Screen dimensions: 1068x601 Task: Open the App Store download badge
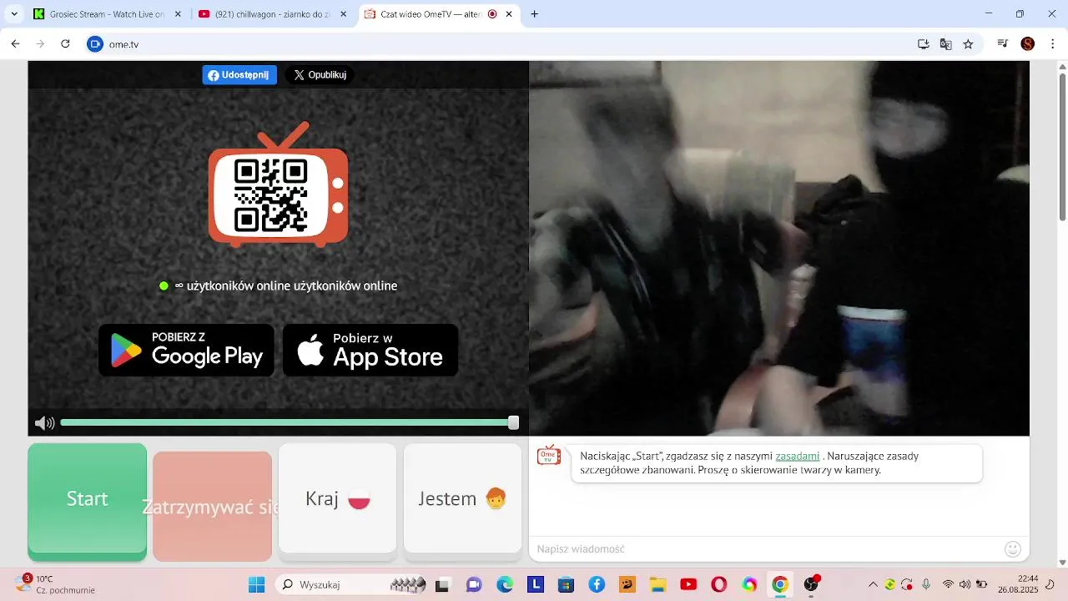370,350
